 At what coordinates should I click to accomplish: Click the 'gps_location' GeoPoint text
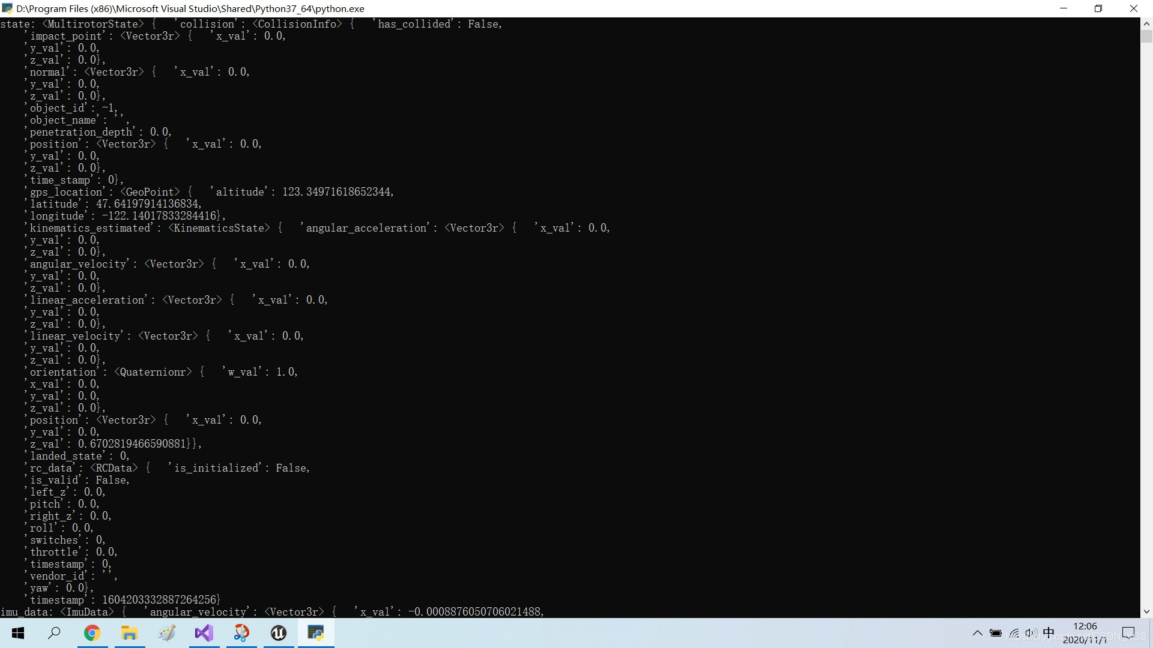102,192
